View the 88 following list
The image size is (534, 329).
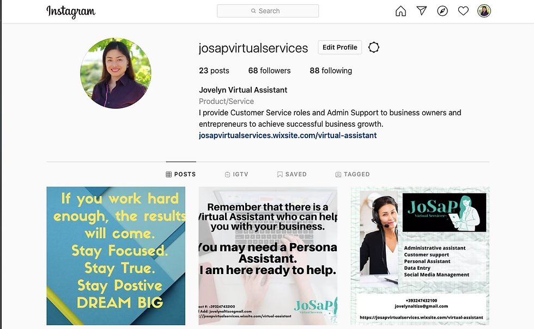coord(331,71)
